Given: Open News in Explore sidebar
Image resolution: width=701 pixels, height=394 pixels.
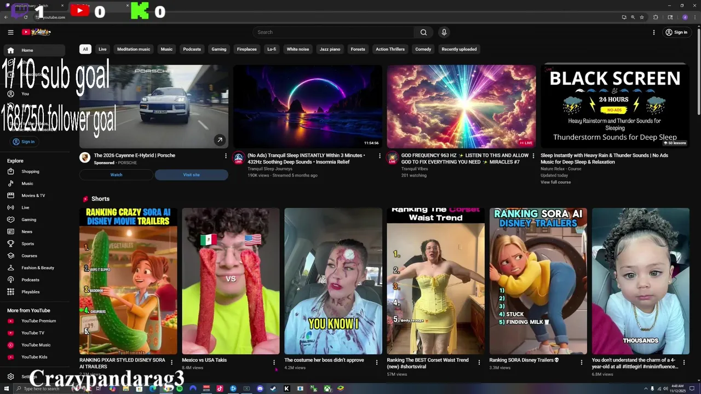Looking at the screenshot, I should [x=35, y=231].
